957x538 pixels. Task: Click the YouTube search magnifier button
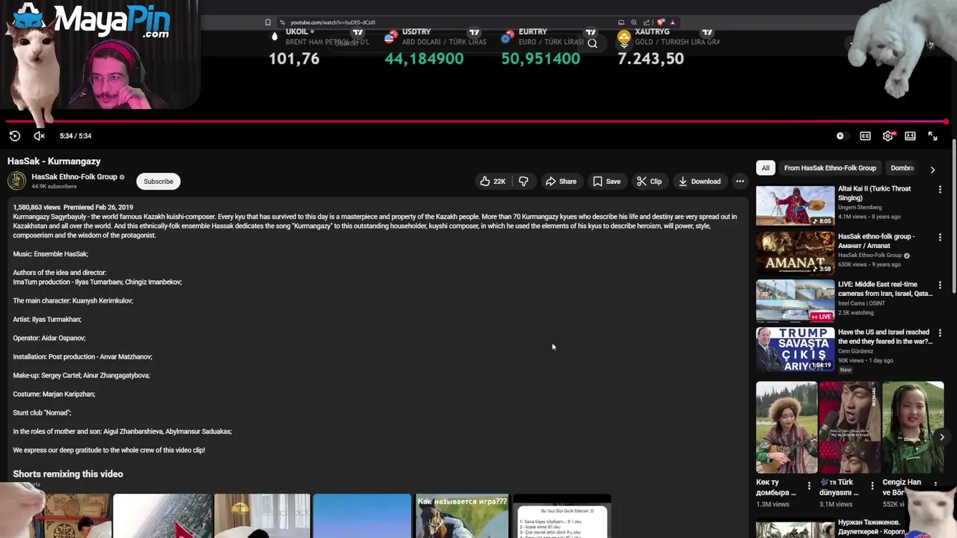click(x=592, y=43)
